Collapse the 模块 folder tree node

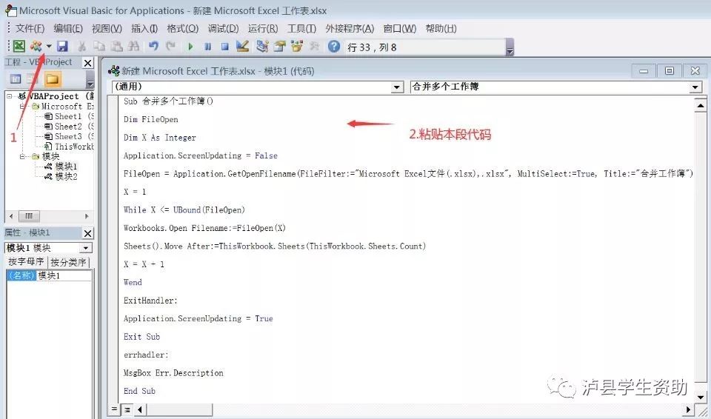pyautogui.click(x=21, y=156)
